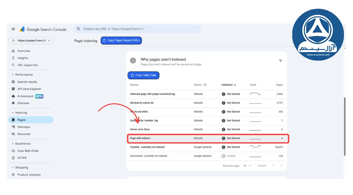Click the search magnifier icon in URL bar
353x195 pixels.
tap(78, 29)
